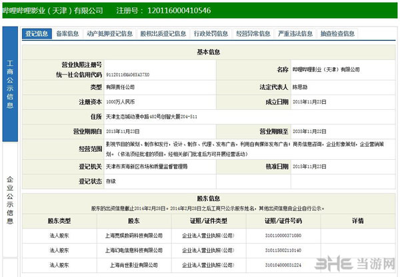Viewport: 400px width, 277px height.
Task: Open the 登记信息 tab
Action: (x=37, y=33)
